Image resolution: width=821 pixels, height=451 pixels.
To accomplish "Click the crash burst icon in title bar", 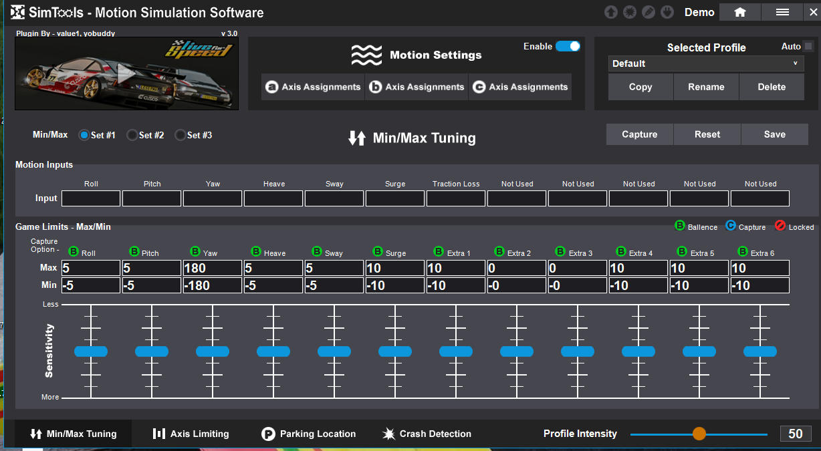I will click(629, 12).
